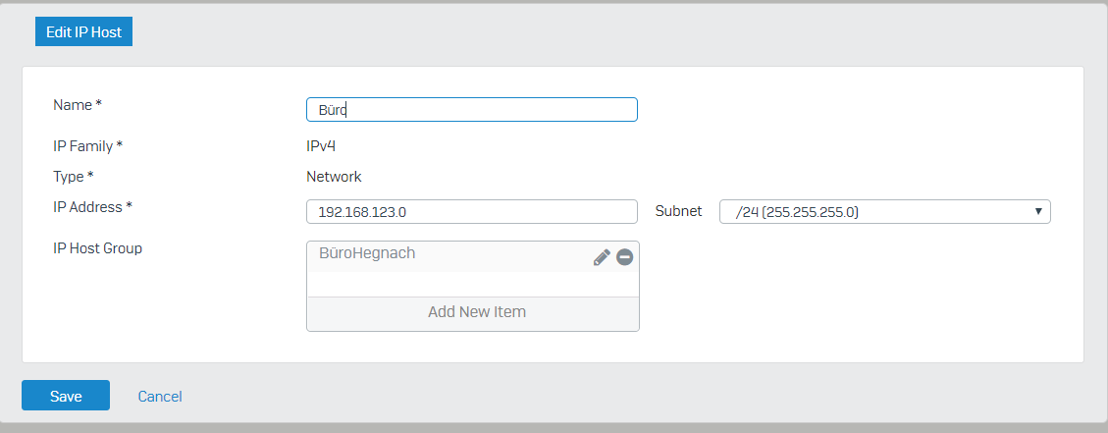The image size is (1108, 433).
Task: Save the IP host changes
Action: pos(66,396)
